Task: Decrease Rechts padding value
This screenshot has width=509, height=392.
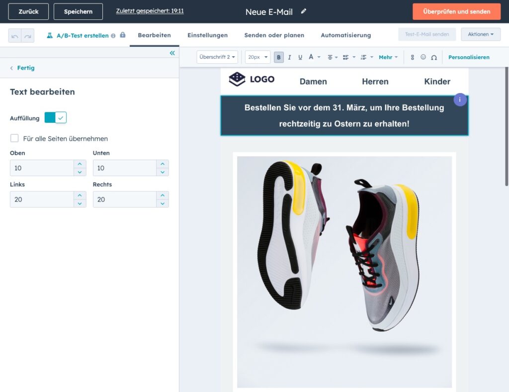Action: [x=163, y=203]
